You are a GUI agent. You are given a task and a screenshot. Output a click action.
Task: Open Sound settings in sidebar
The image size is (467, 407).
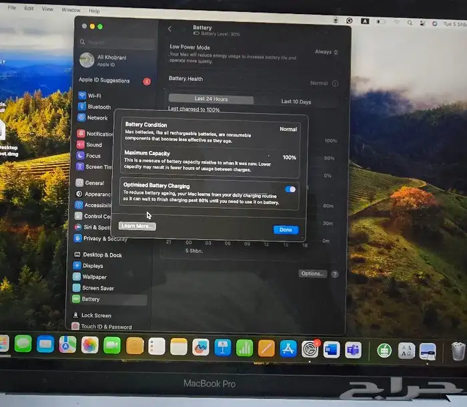[89, 145]
